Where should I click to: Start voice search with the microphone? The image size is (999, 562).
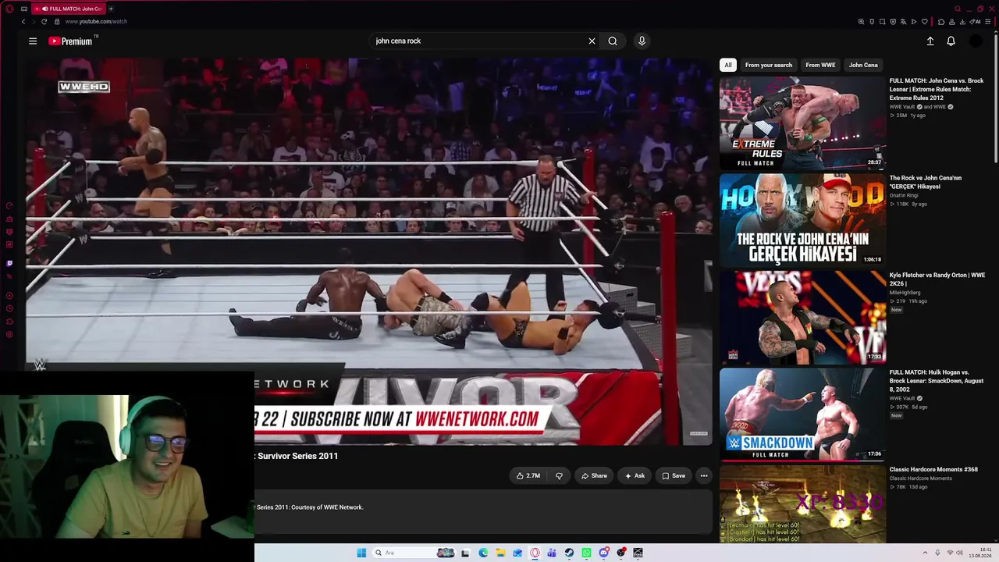[642, 41]
